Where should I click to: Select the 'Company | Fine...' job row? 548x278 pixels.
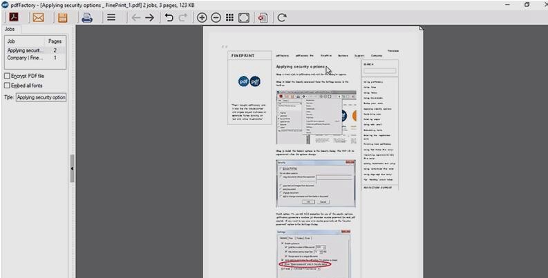pyautogui.click(x=35, y=58)
